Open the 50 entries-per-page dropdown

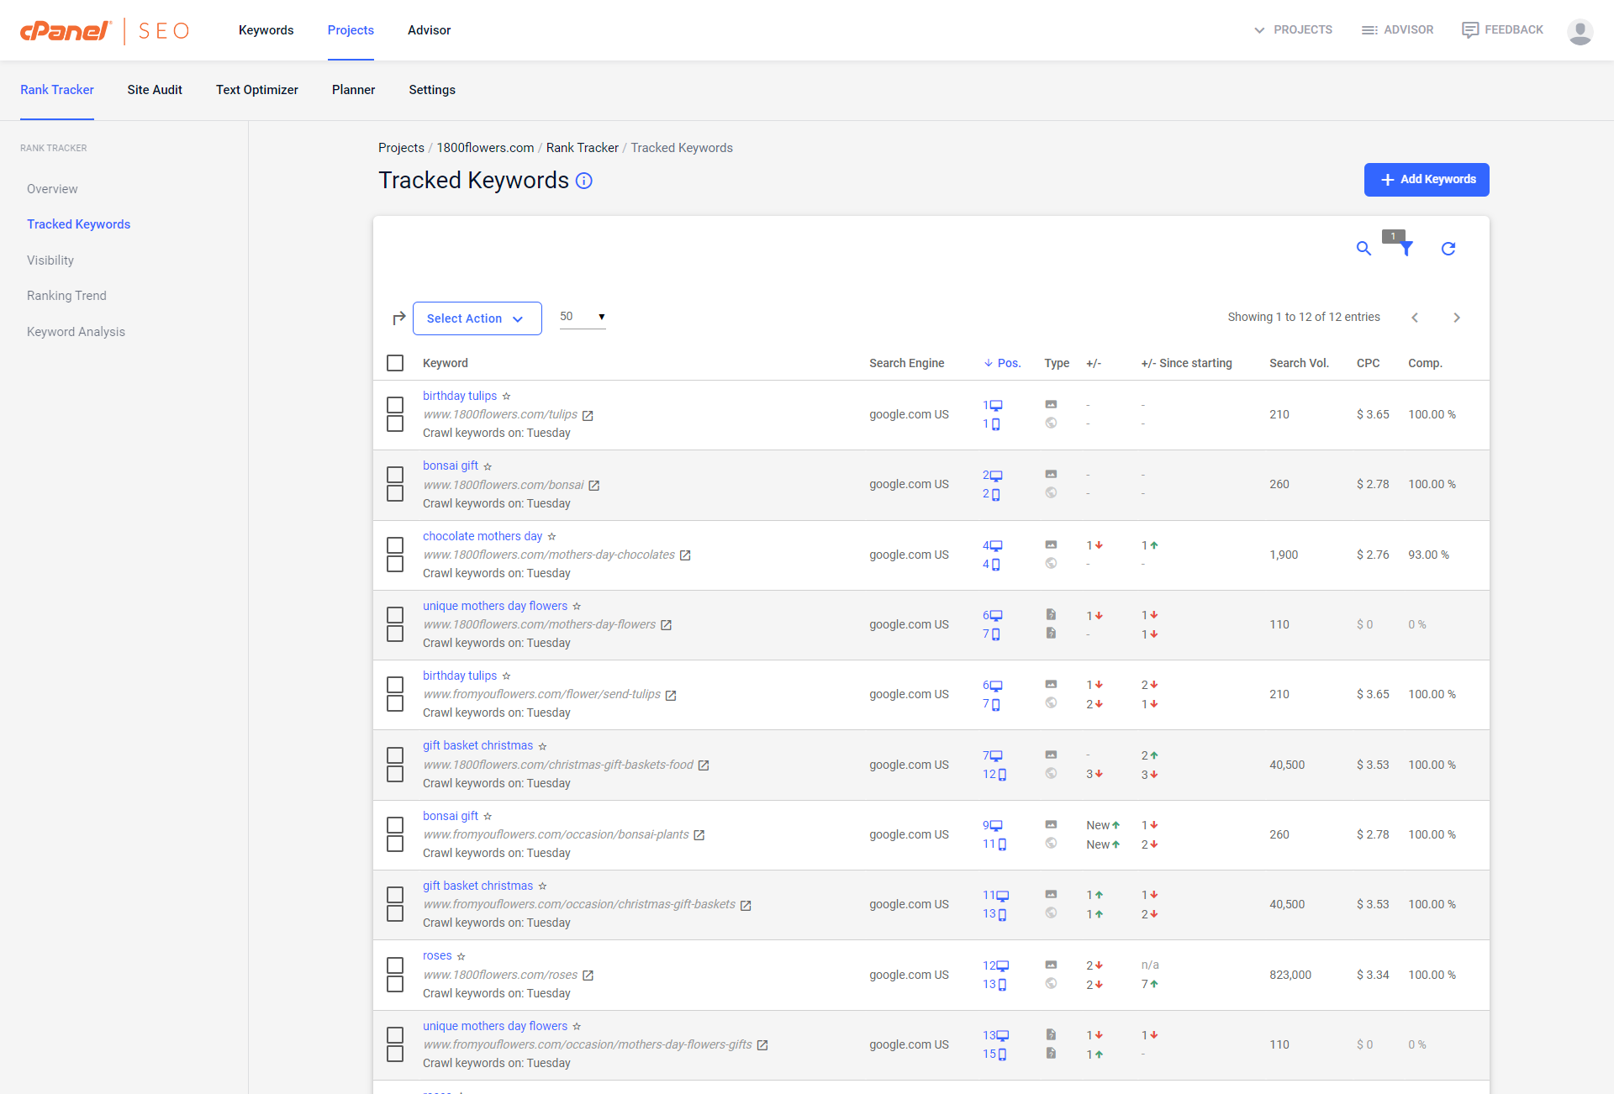(583, 317)
